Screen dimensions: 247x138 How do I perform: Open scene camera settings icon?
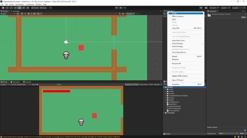(123, 14)
